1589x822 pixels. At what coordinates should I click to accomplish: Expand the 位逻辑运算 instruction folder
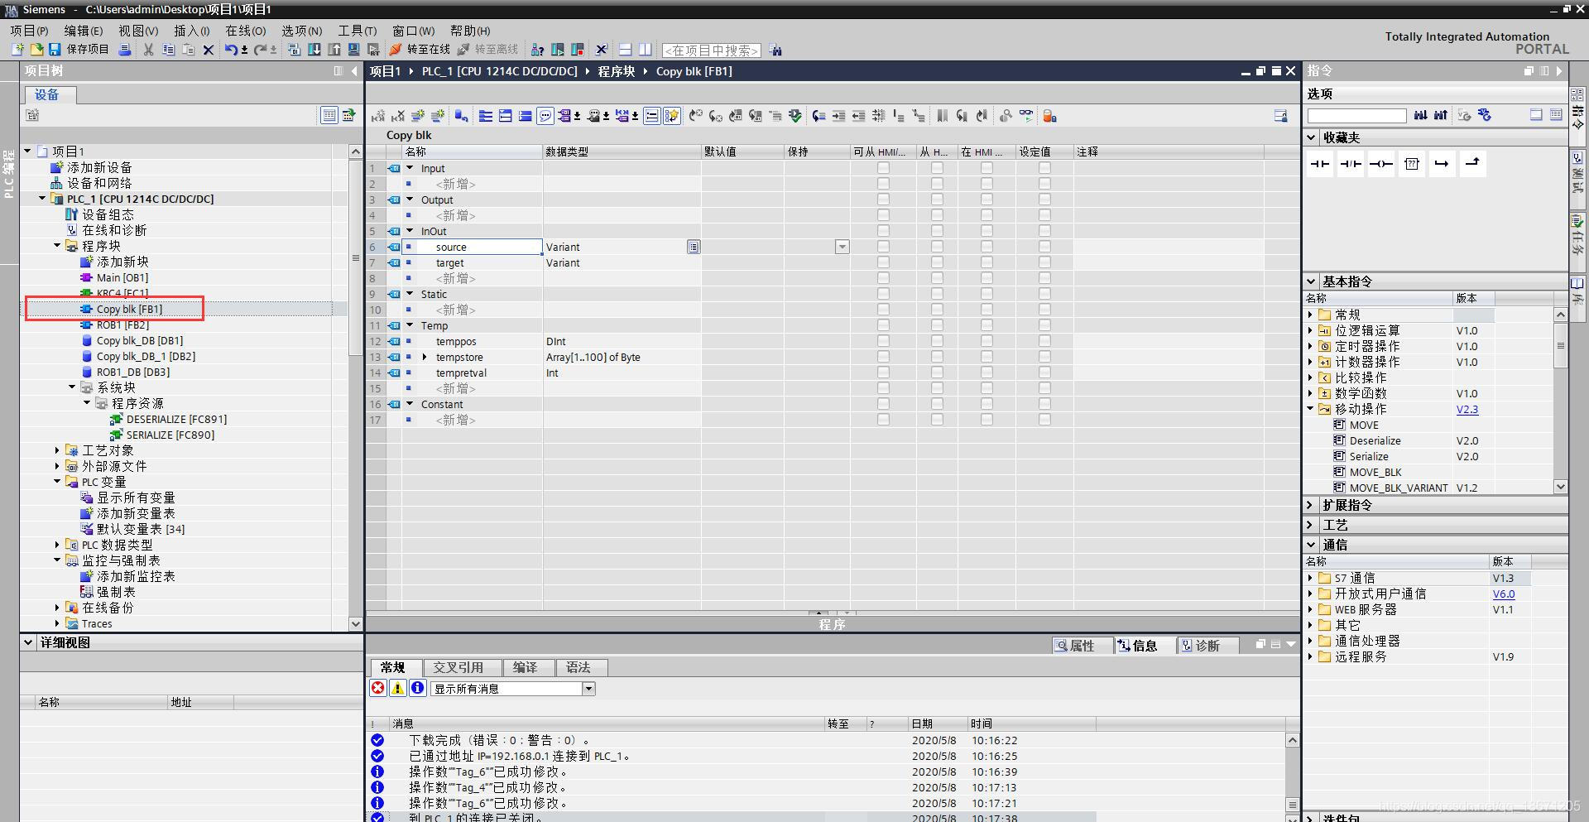1310,330
